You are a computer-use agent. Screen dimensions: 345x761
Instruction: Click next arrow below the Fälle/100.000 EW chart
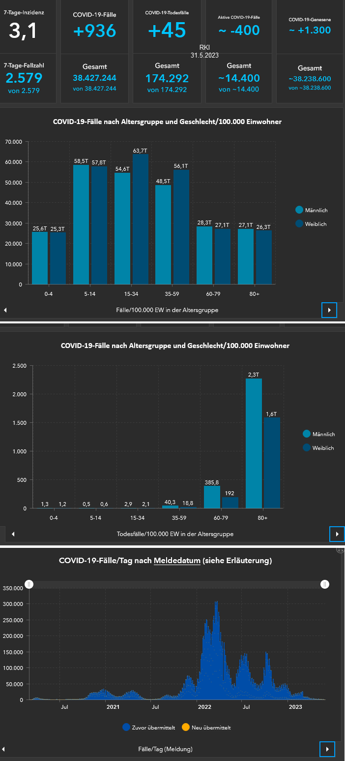point(329,310)
